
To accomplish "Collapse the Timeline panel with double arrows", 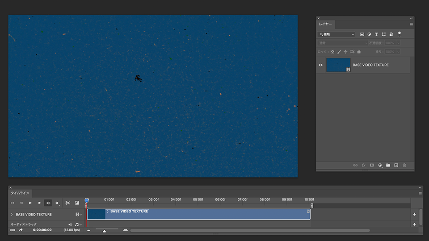I will pyautogui.click(x=420, y=187).
